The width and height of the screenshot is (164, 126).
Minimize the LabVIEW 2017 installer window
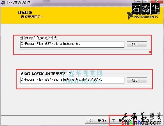[x=138, y=1]
